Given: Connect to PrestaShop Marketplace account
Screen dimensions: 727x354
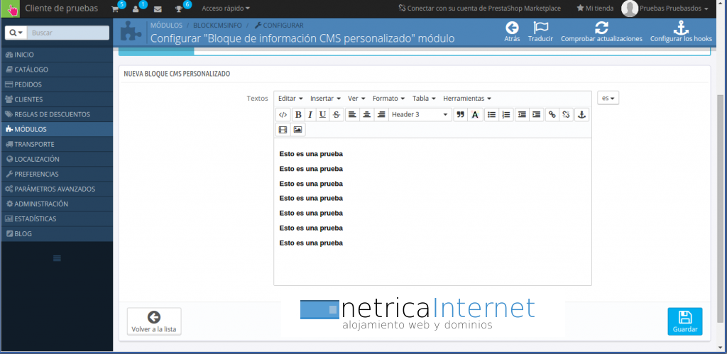Looking at the screenshot, I should pyautogui.click(x=479, y=9).
